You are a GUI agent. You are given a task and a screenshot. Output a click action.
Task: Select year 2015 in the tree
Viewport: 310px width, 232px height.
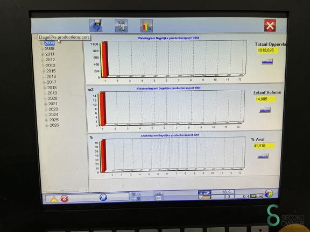tap(51, 71)
